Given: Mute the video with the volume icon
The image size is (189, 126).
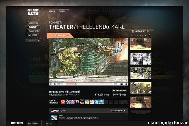Looking at the screenshot, I should (x=55, y=84).
